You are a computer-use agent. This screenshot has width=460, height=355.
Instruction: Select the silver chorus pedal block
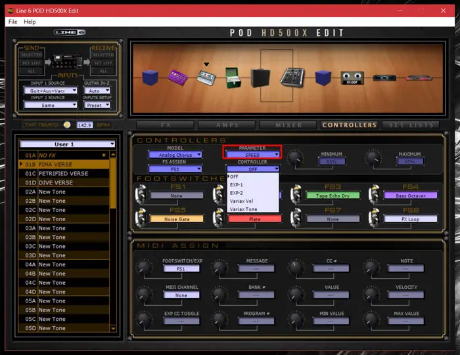(206, 77)
